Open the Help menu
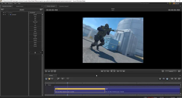This screenshot has height=98, width=182. click(x=19, y=3)
